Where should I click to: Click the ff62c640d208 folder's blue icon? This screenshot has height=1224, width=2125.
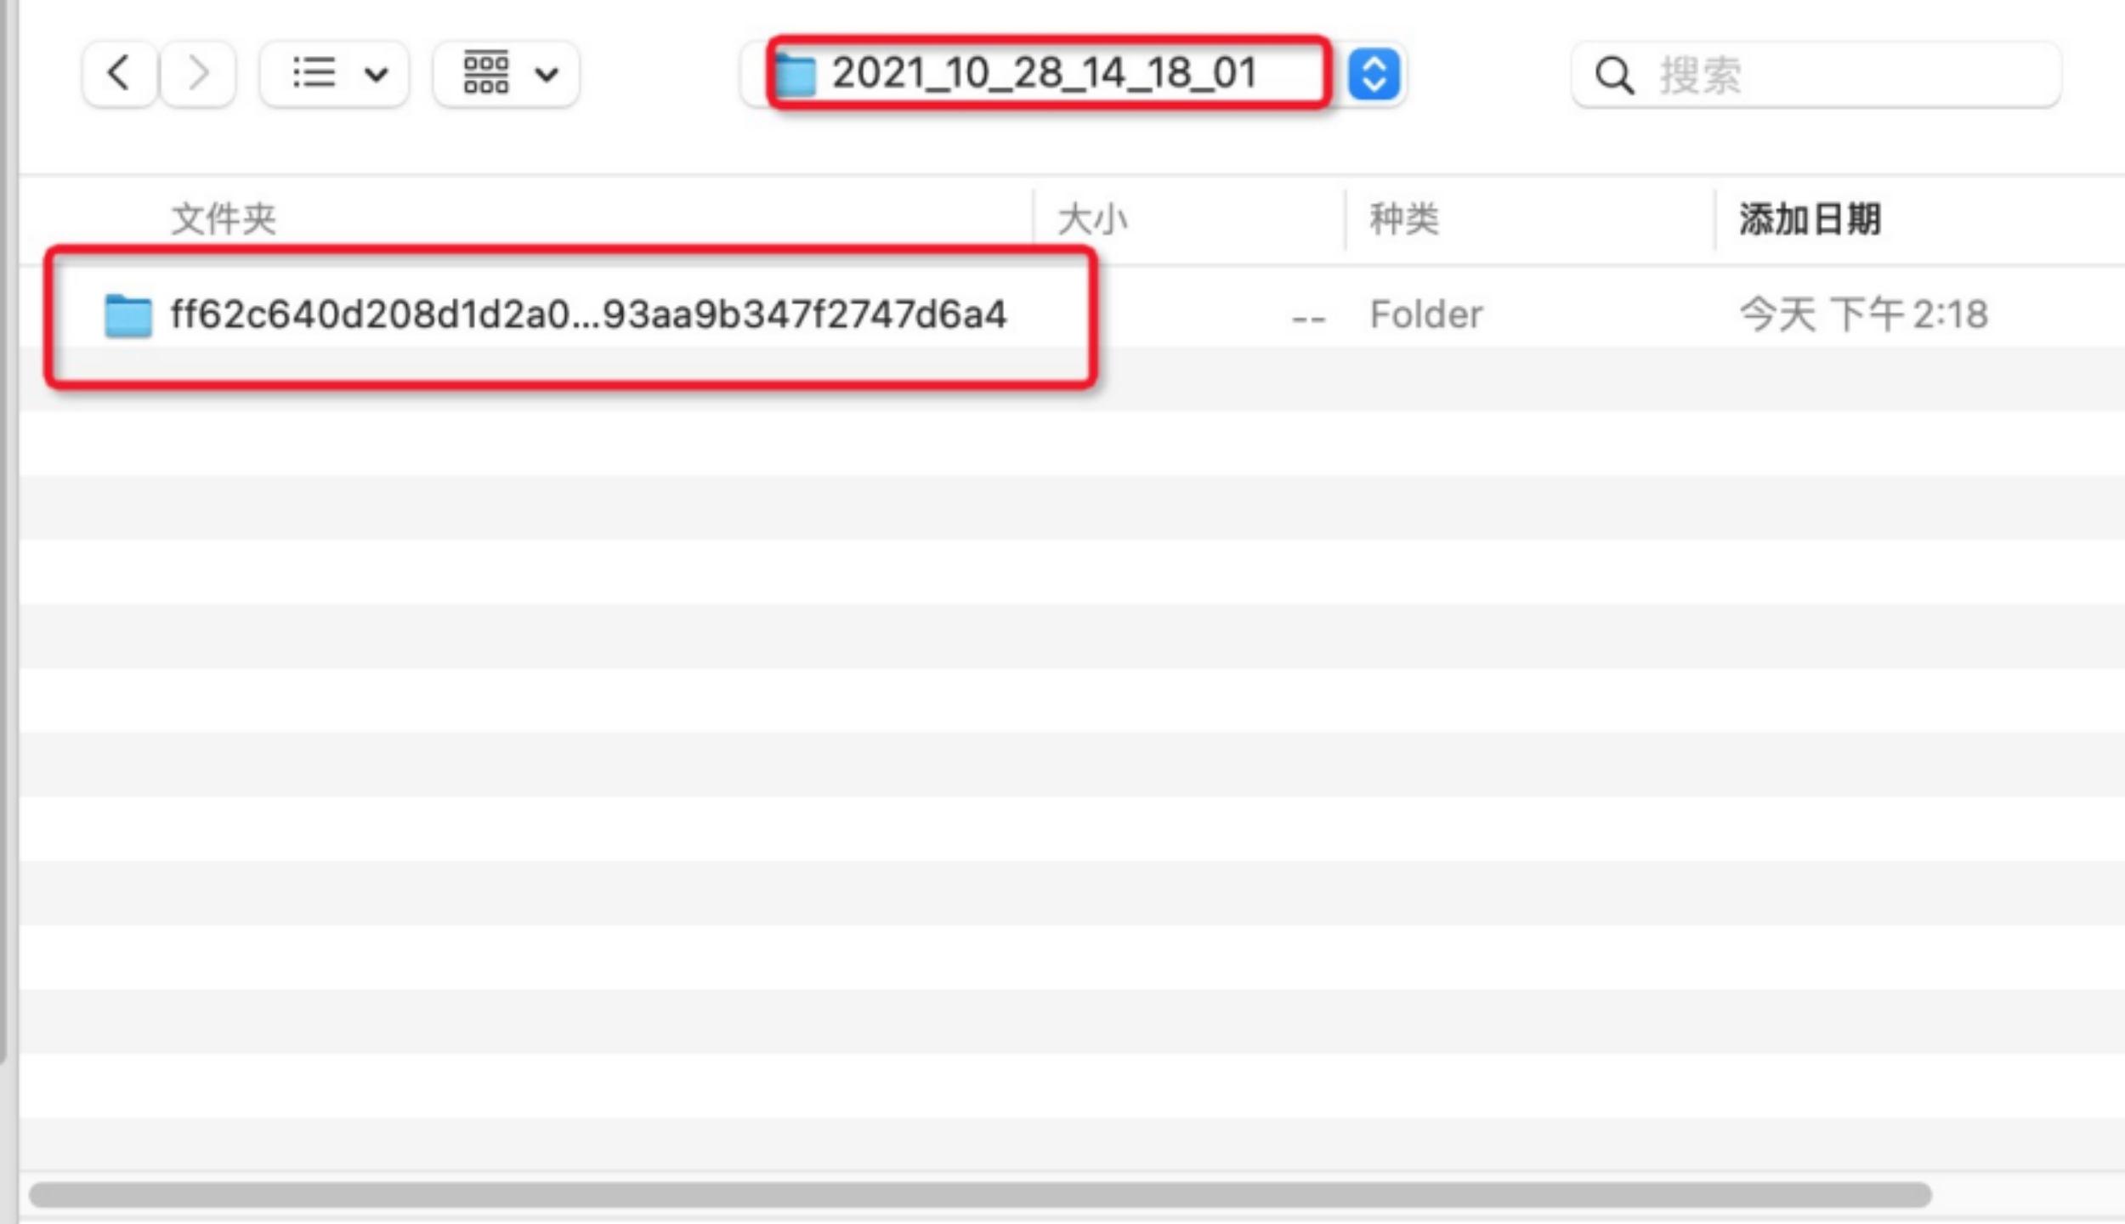point(128,315)
